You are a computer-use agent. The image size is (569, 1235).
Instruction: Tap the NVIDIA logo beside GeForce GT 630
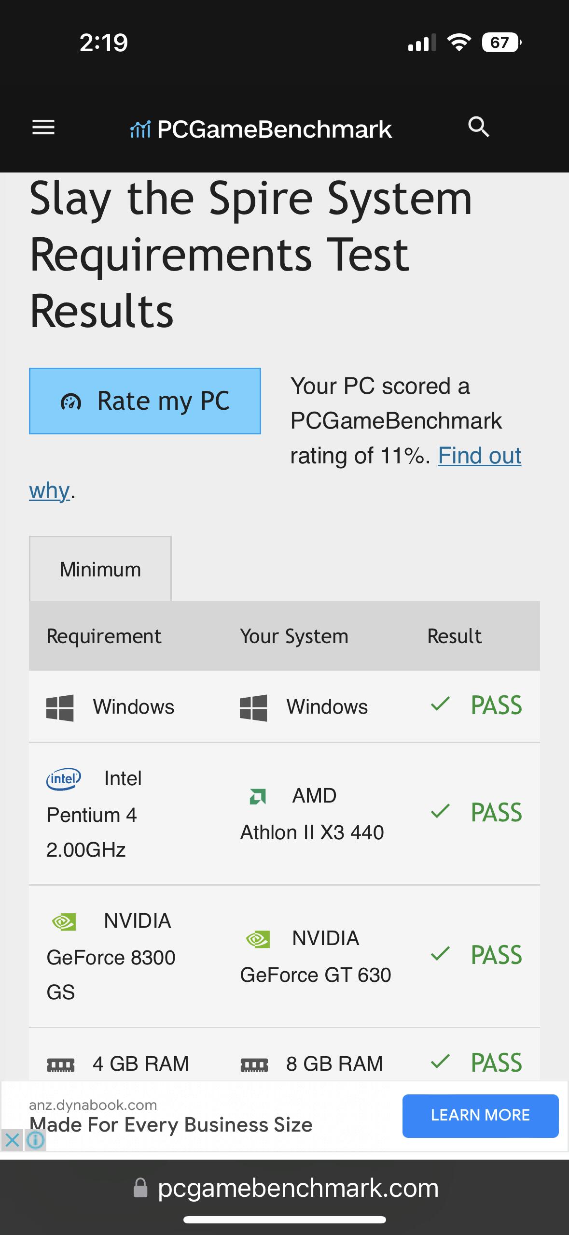point(258,939)
